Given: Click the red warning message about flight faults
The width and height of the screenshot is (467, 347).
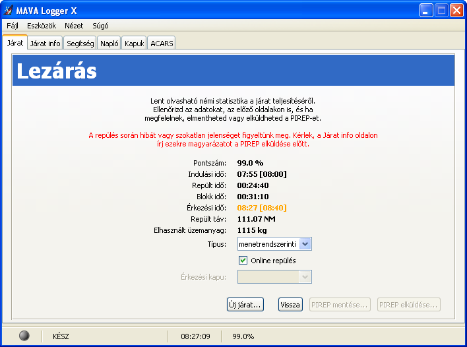Looking at the screenshot, I should (233, 140).
